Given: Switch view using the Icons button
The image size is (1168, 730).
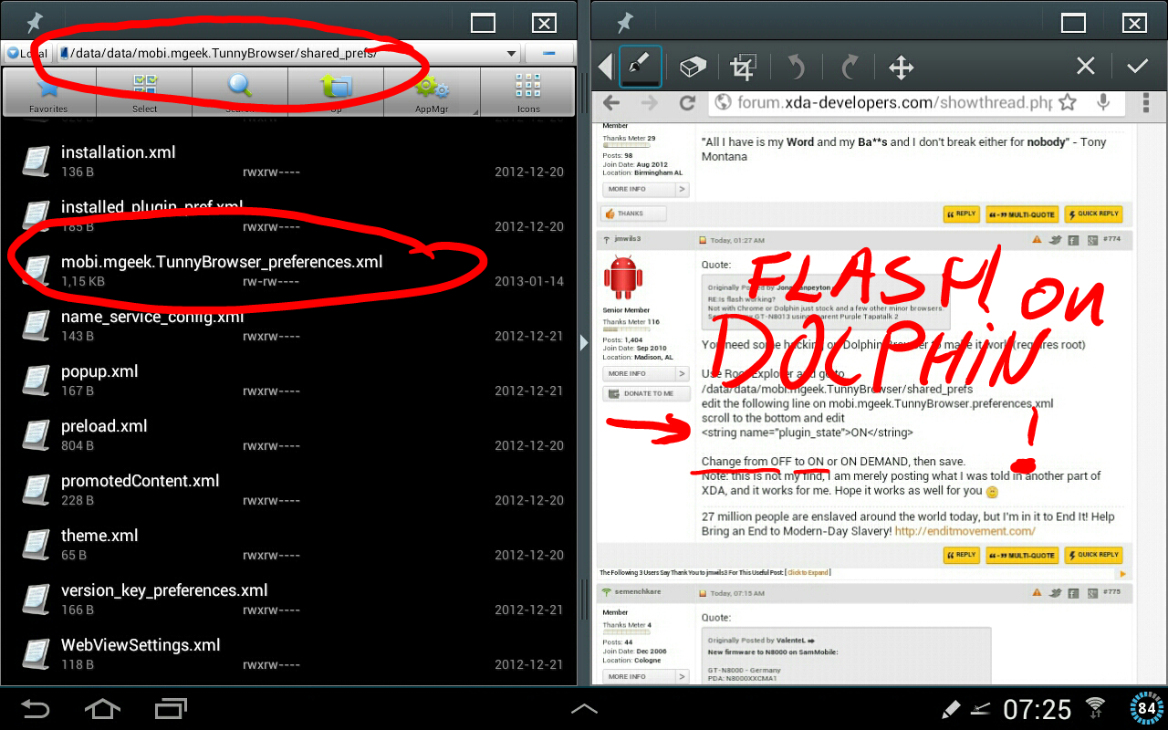Looking at the screenshot, I should [527, 92].
